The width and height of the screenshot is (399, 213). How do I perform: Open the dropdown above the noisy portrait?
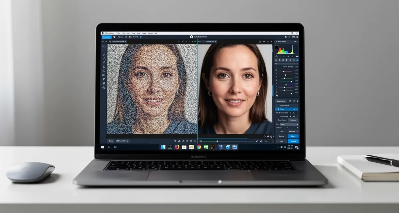119,42
